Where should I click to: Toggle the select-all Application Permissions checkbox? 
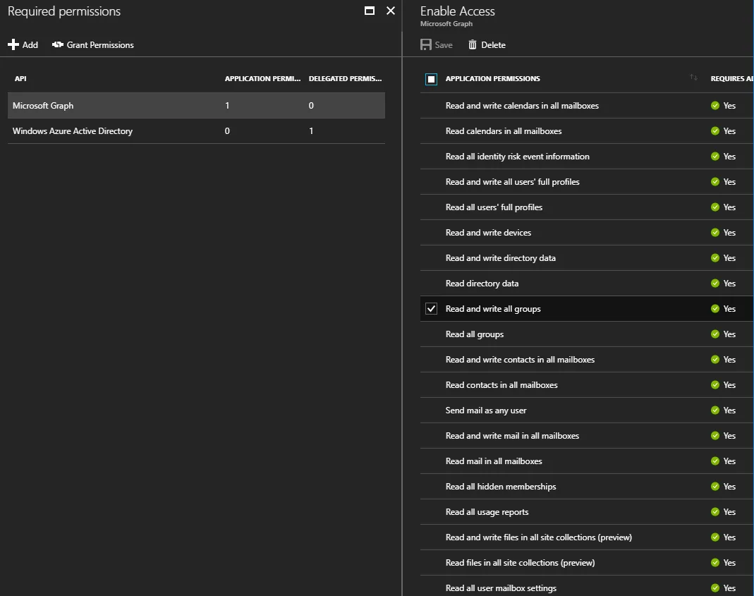(x=432, y=79)
